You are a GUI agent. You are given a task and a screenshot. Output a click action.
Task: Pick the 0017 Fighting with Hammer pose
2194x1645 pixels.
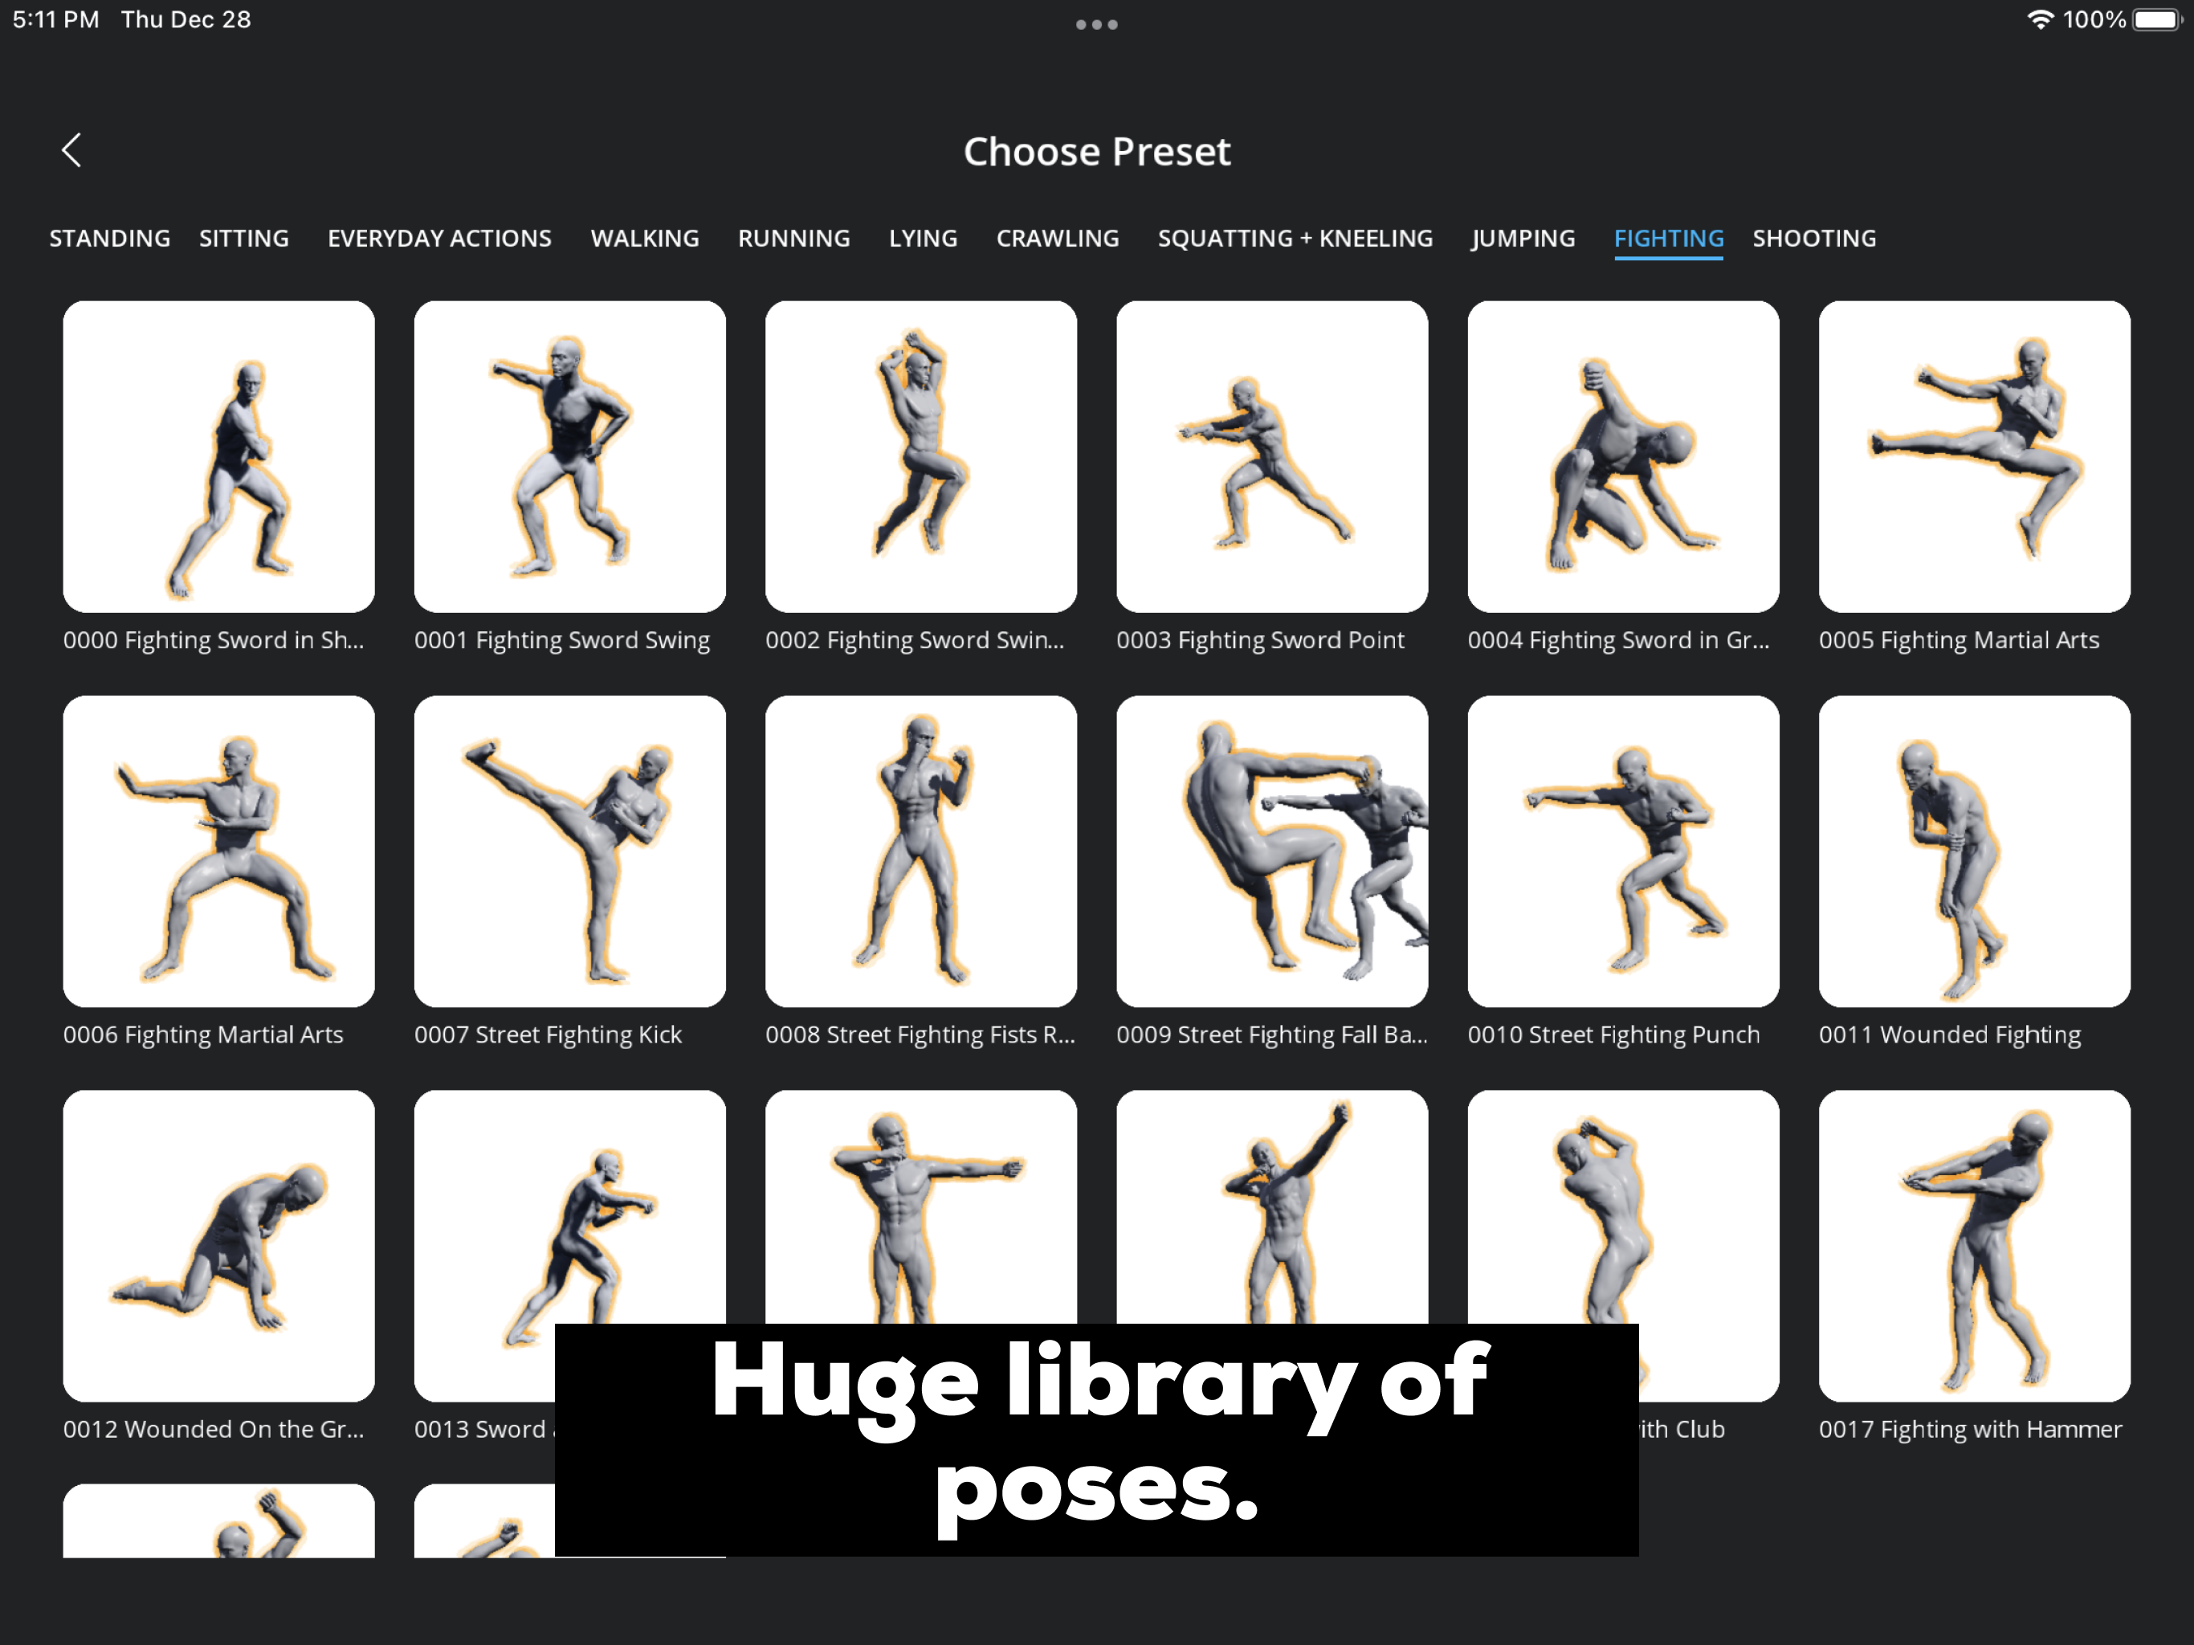pos(1974,1246)
